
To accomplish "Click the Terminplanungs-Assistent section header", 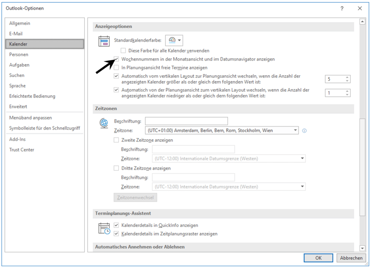I will click(223, 213).
